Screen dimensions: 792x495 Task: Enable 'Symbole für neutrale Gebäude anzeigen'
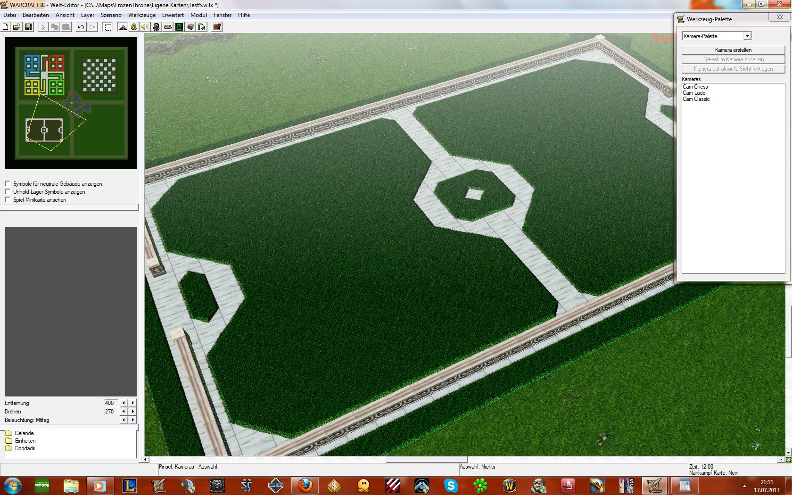[x=8, y=184]
